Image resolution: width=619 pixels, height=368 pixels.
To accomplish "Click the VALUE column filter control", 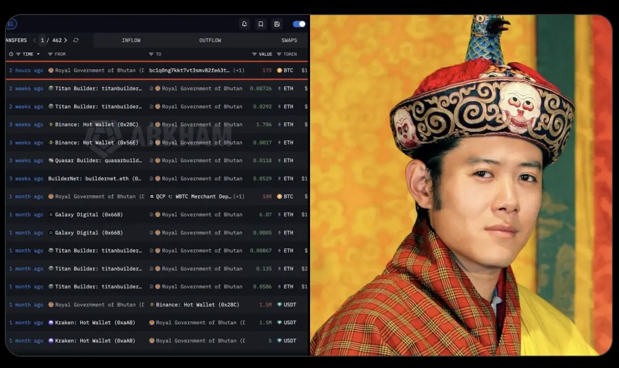I will pos(254,54).
